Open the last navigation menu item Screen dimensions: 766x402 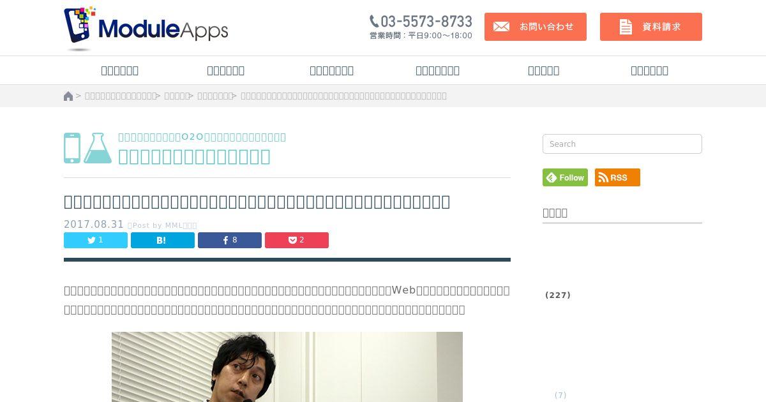(x=650, y=70)
